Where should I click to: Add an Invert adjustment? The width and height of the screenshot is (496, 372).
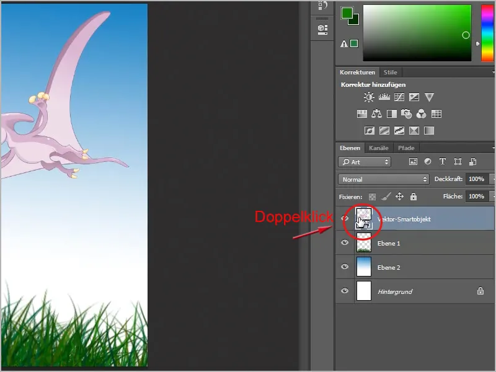[369, 130]
